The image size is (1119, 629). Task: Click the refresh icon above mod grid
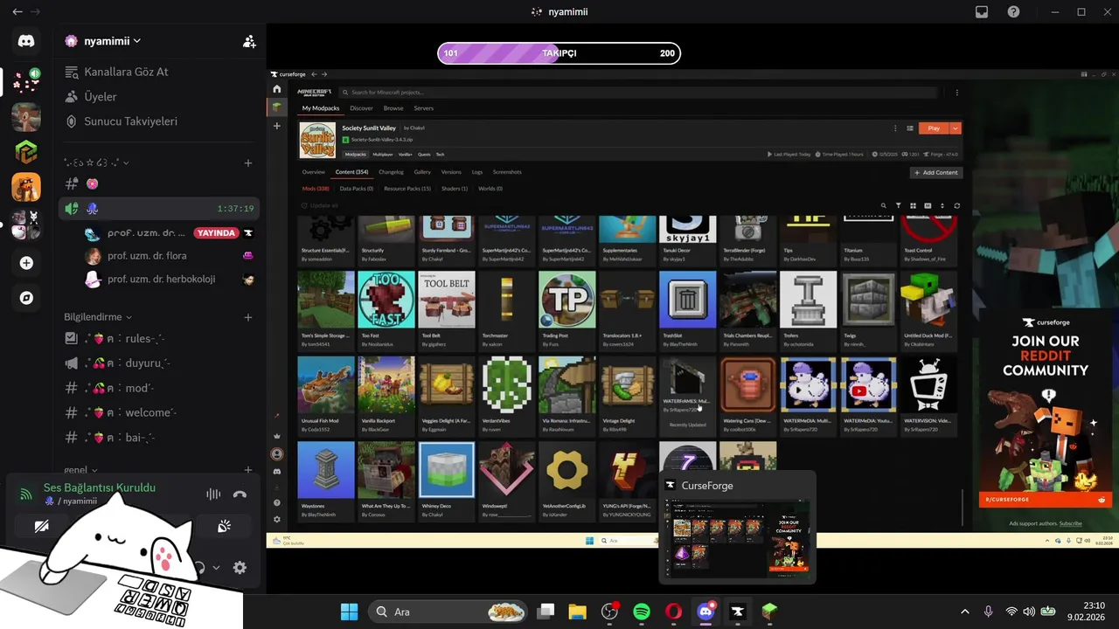coord(956,206)
